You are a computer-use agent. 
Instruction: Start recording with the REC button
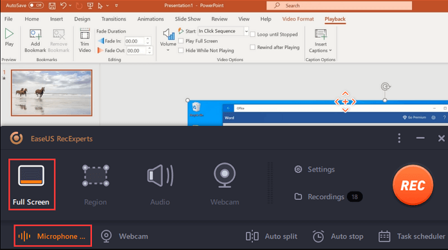[x=413, y=185]
